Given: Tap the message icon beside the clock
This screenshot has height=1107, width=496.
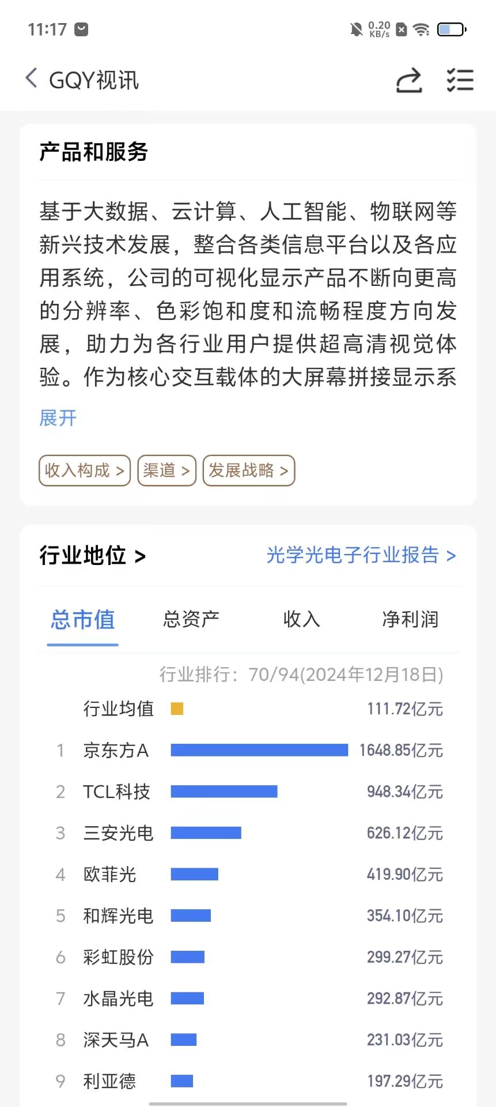Looking at the screenshot, I should pos(82,29).
